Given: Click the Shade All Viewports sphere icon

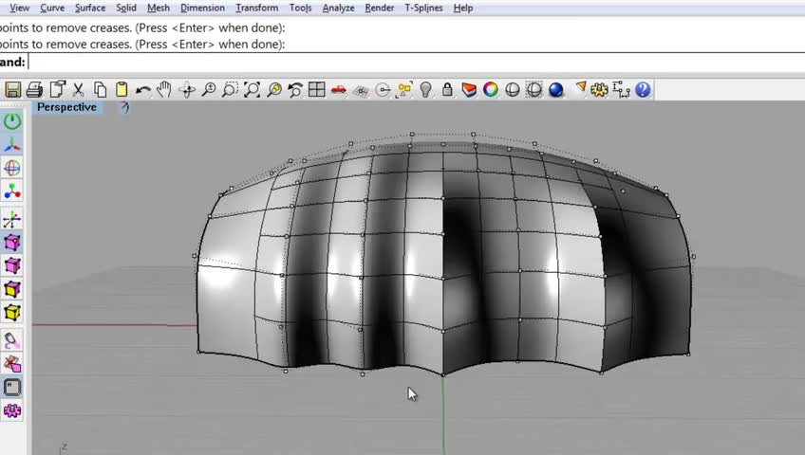Looking at the screenshot, I should [x=534, y=90].
